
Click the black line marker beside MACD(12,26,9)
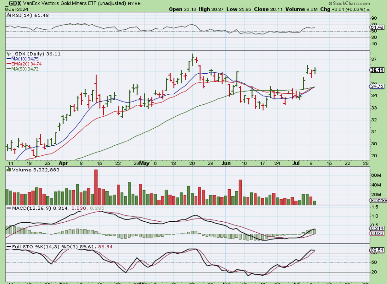click(8, 208)
